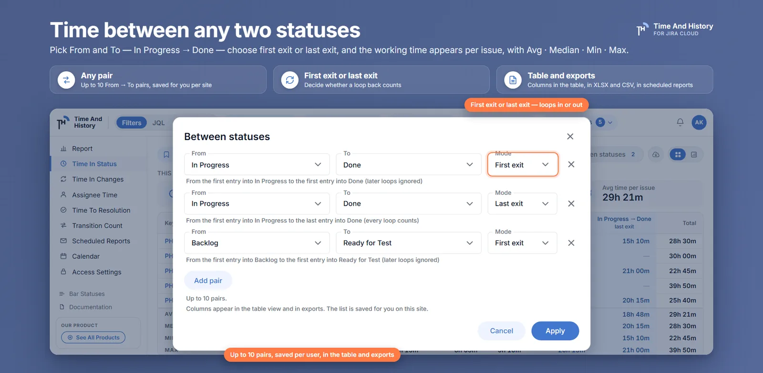Cancel the Between statuses dialog
The image size is (763, 373).
click(502, 331)
